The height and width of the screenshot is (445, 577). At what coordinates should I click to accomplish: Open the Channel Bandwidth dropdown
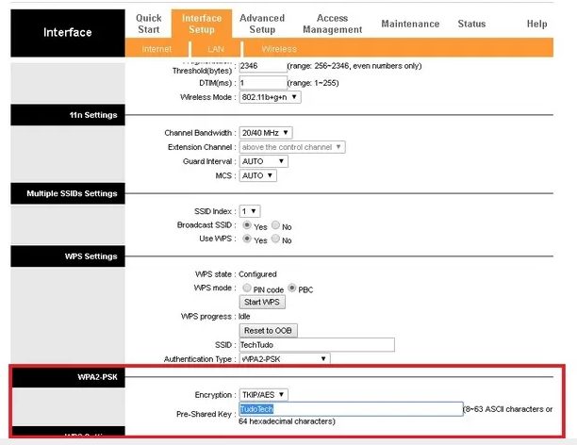[266, 133]
